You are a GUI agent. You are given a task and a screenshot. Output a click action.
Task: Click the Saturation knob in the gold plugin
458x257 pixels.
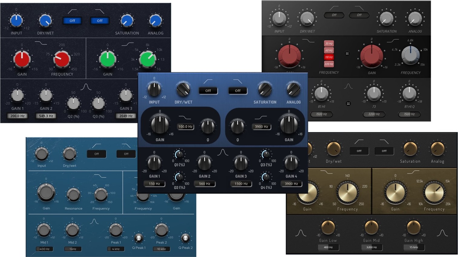tap(410, 149)
